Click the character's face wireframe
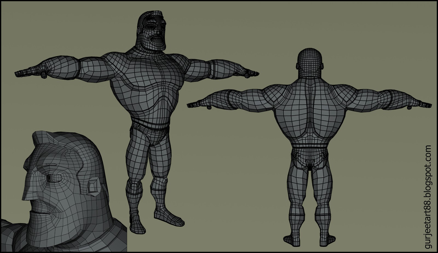 [152, 30]
